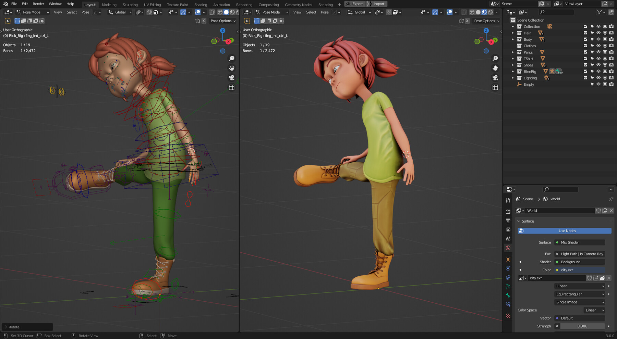Screen dimensions: 617x339
Task: Click the Export button in top bar
Action: [x=355, y=4]
